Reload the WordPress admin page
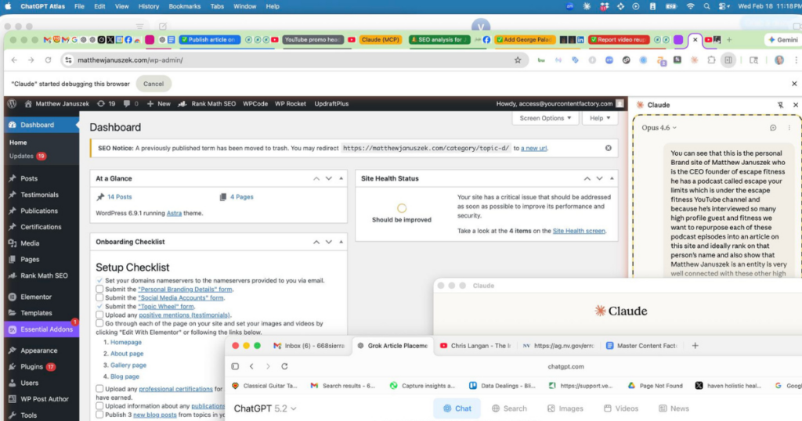This screenshot has width=802, height=421. click(48, 59)
